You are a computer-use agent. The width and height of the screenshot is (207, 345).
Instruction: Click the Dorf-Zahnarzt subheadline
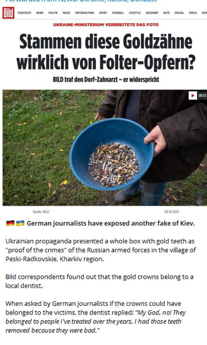click(x=106, y=79)
